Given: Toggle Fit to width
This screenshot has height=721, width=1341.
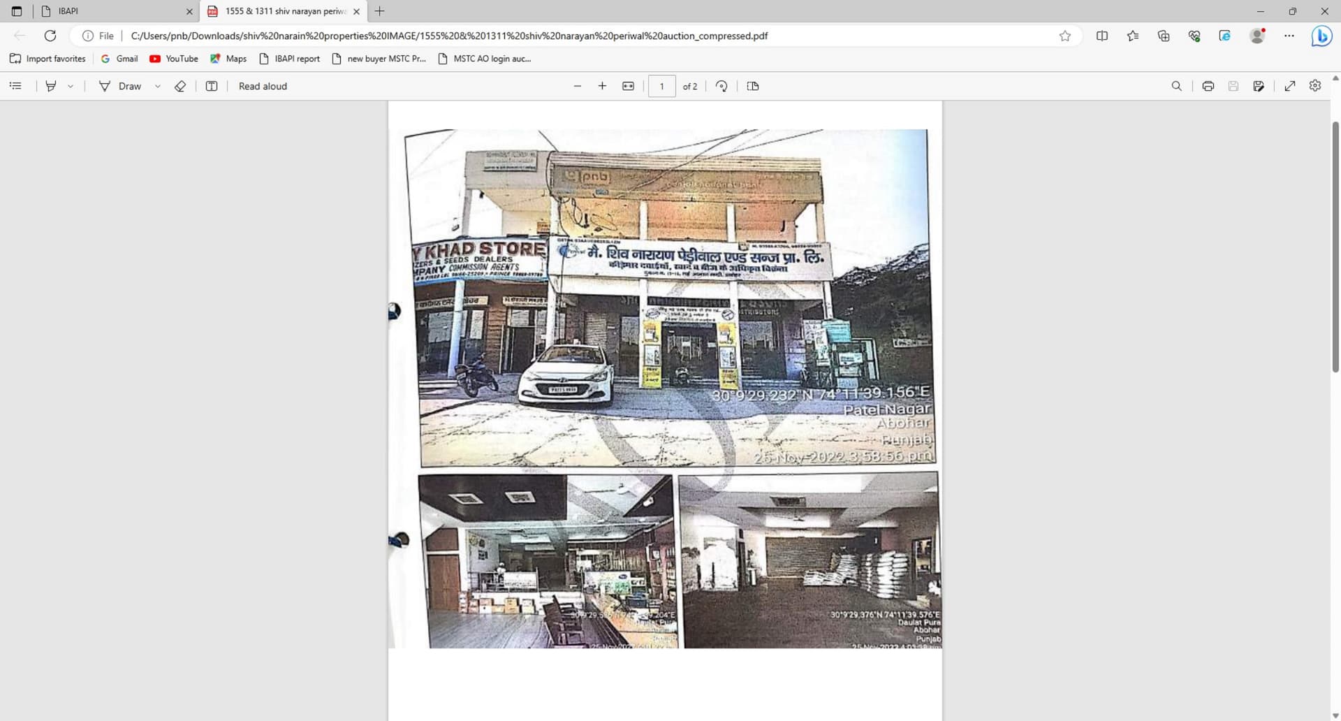Looking at the screenshot, I should tap(628, 86).
